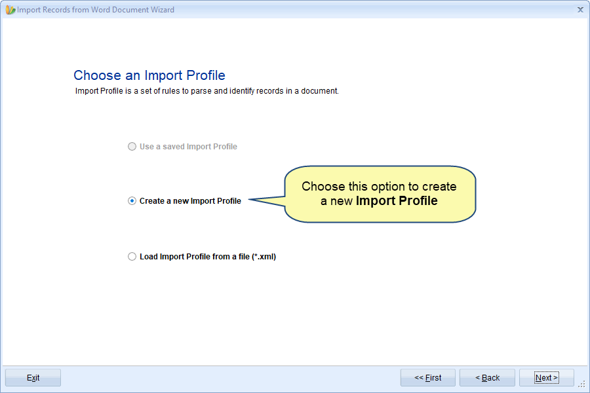Click the Exit button
The image size is (590, 393).
[x=33, y=377]
